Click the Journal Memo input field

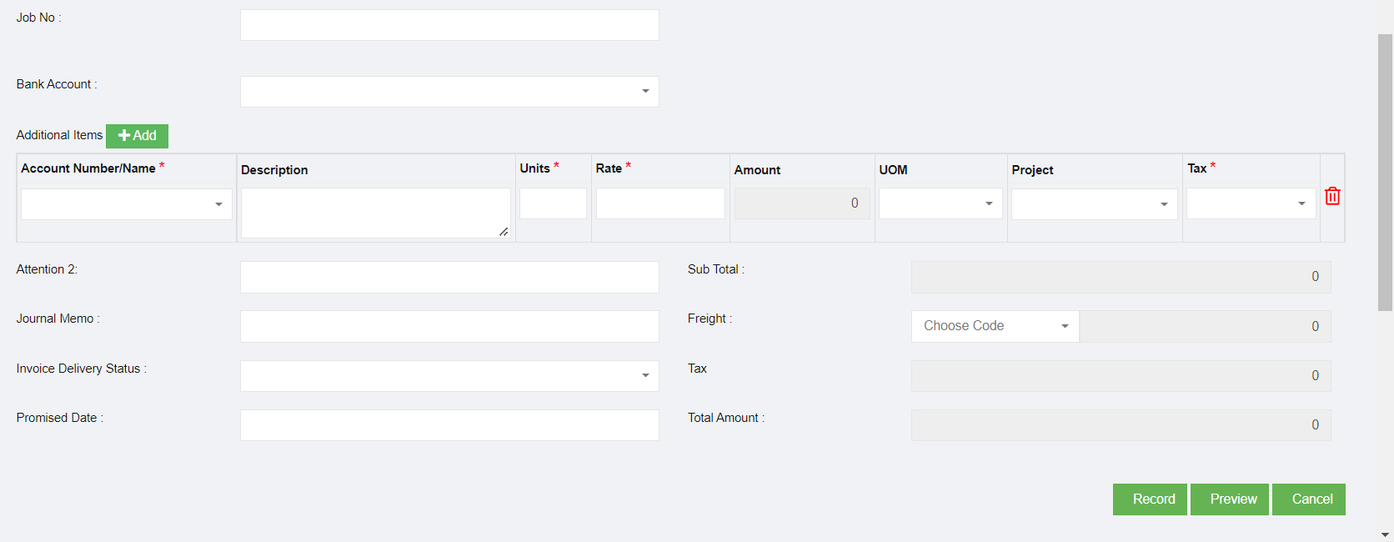click(x=449, y=326)
